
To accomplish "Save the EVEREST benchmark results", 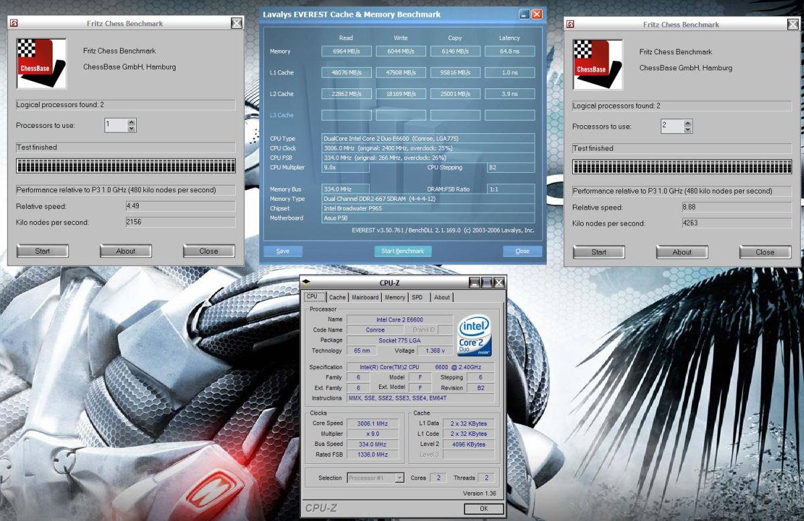I will pos(283,251).
